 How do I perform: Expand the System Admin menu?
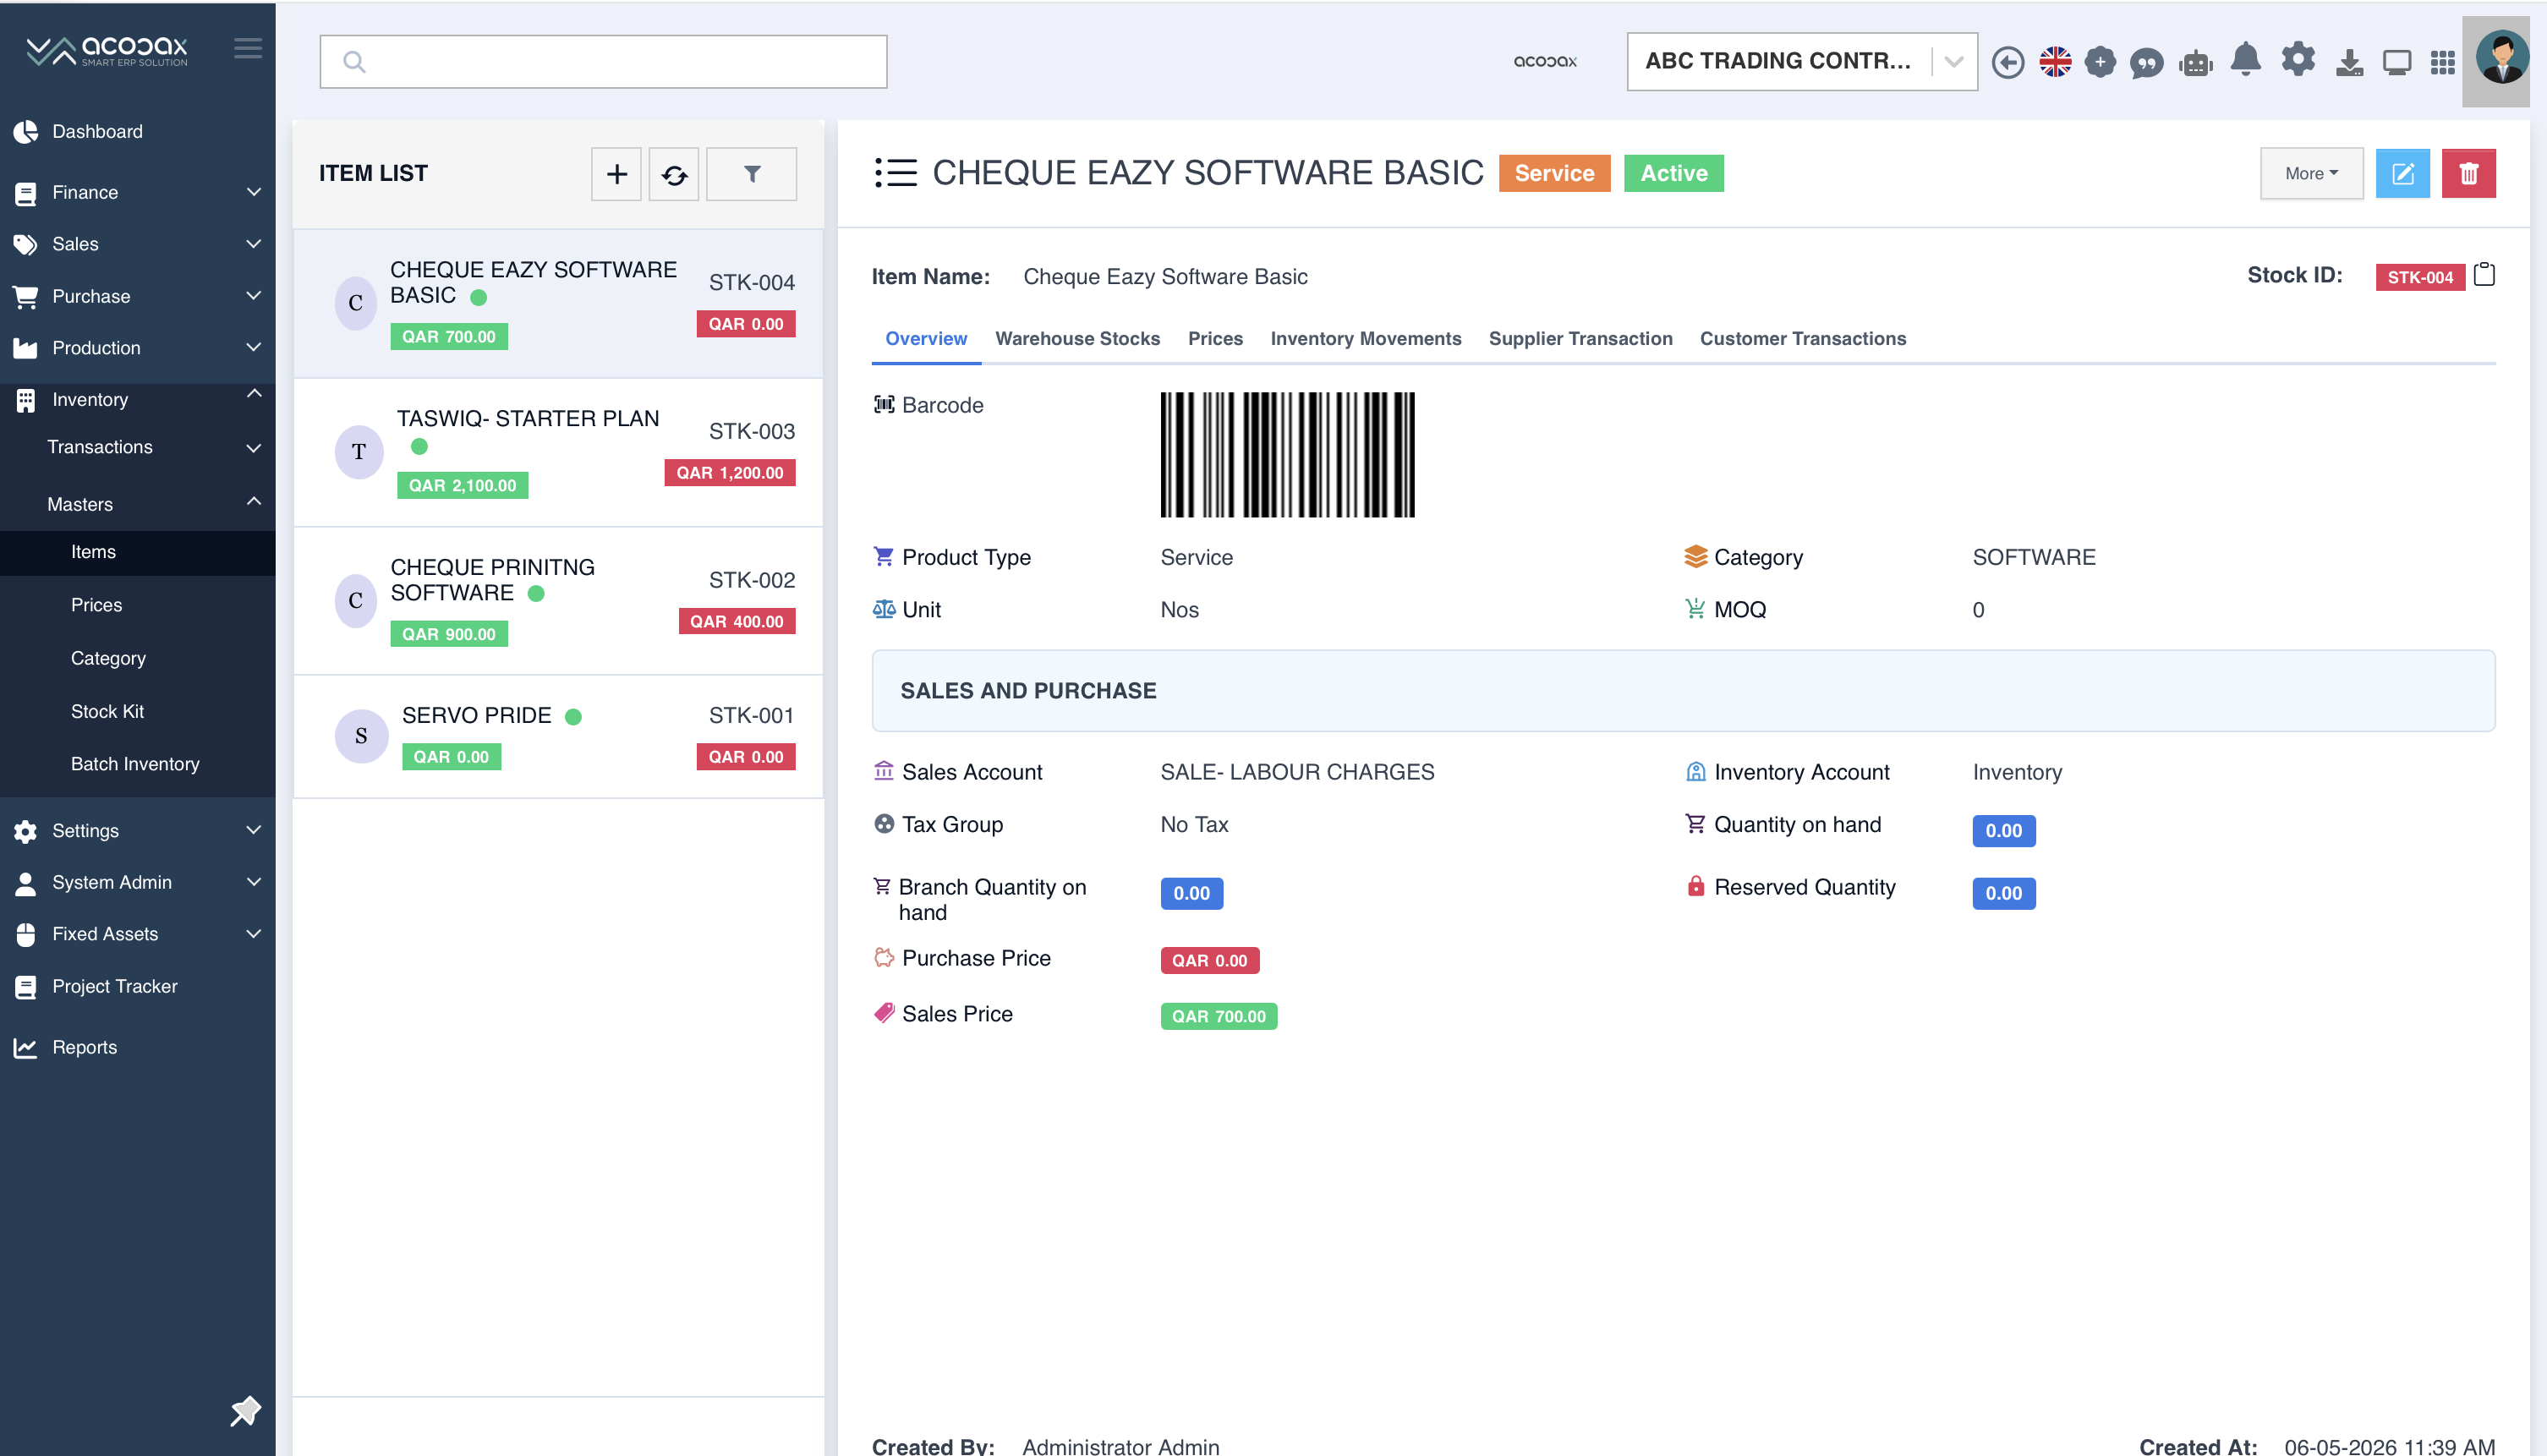pyautogui.click(x=138, y=883)
